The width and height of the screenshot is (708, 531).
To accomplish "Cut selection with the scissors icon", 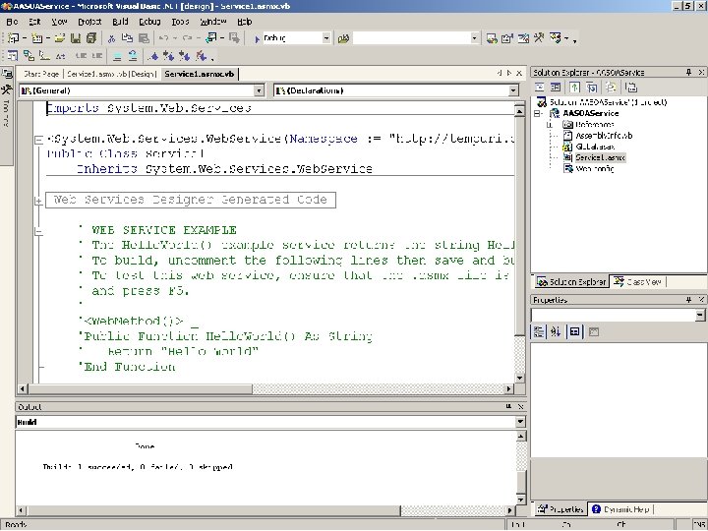I will tap(111, 38).
